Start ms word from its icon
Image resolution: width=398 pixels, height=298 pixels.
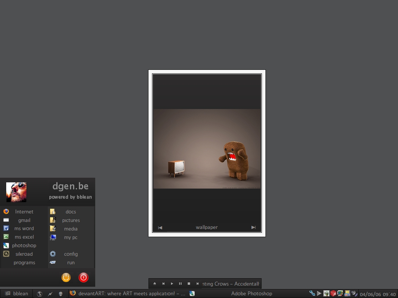[6, 228]
